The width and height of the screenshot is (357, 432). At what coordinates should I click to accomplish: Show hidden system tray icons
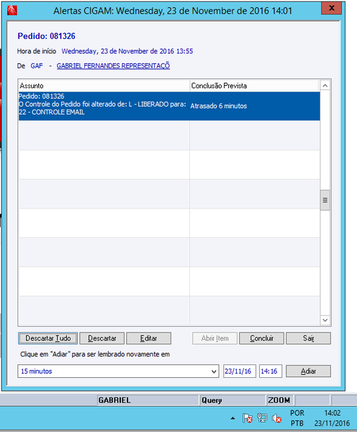coord(232,418)
